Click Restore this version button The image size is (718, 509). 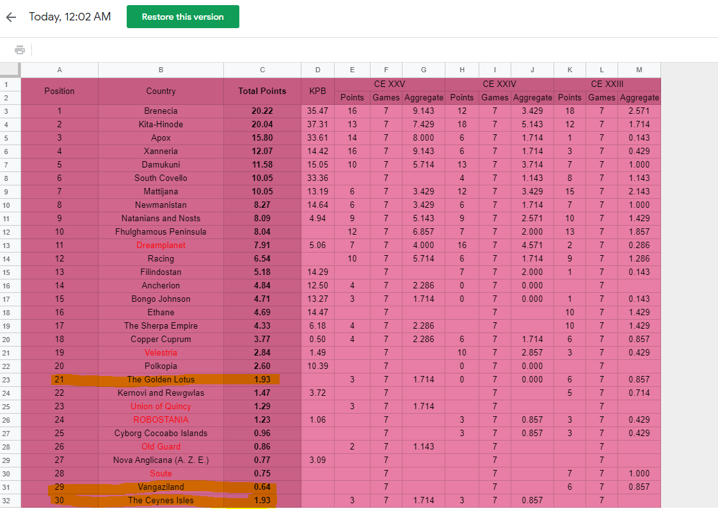(x=183, y=17)
